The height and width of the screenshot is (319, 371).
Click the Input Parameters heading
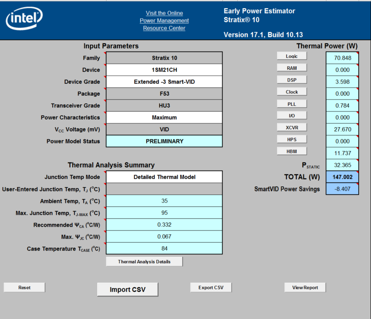coord(111,46)
